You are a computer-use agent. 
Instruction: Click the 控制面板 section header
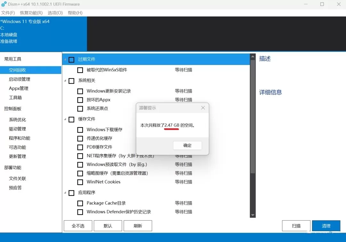click(13, 109)
